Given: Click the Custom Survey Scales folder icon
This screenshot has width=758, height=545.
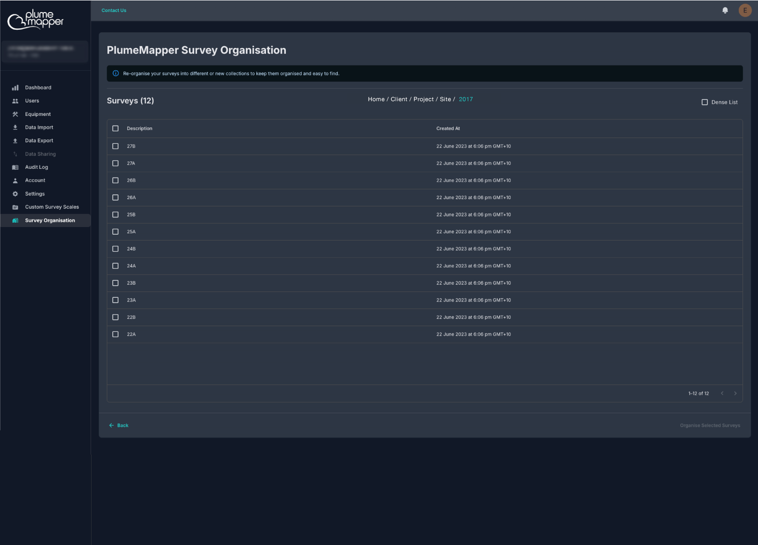Looking at the screenshot, I should (x=15, y=207).
